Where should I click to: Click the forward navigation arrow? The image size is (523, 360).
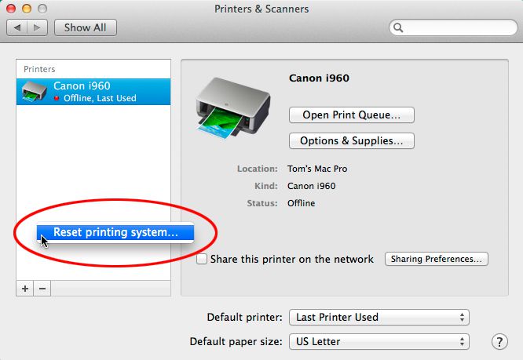[37, 27]
